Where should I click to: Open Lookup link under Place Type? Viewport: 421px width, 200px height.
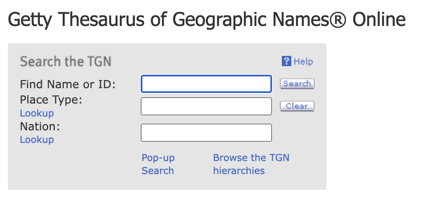pyautogui.click(x=37, y=113)
